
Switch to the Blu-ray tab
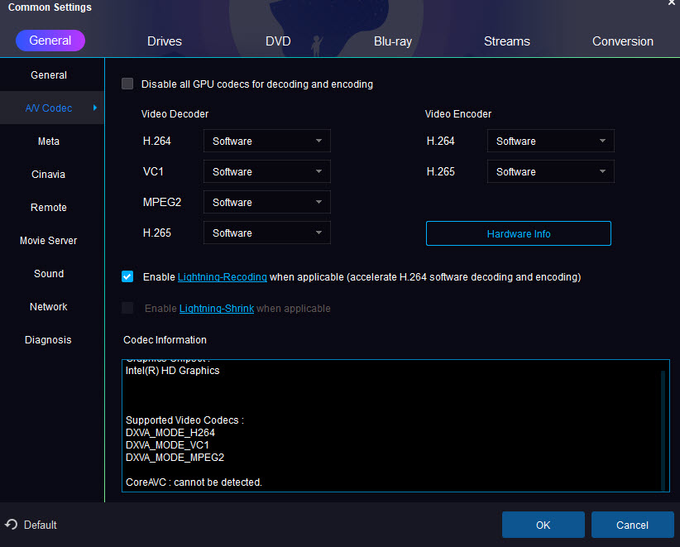click(x=392, y=41)
